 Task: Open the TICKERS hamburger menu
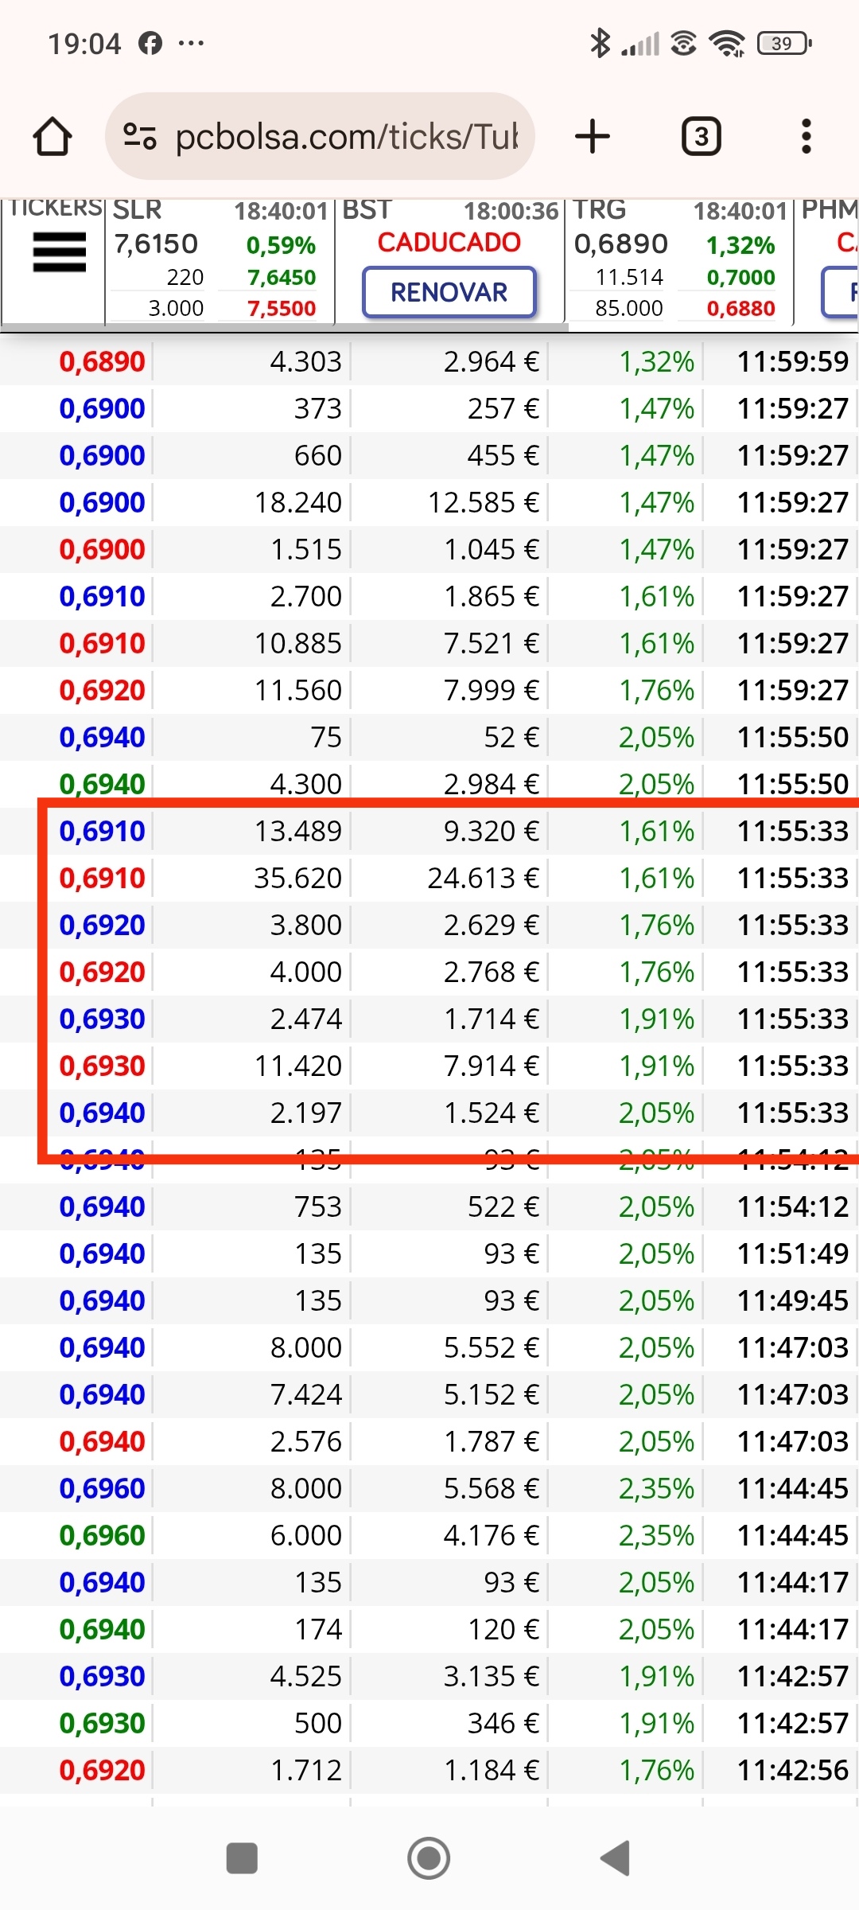[x=59, y=252]
